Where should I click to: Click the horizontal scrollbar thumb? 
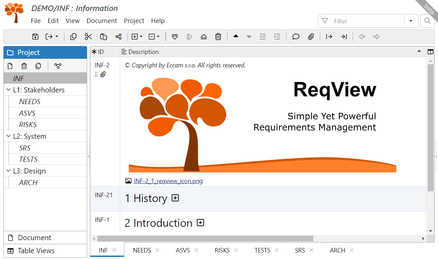(205, 238)
